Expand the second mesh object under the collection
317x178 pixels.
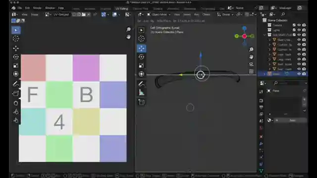(x=269, y=44)
